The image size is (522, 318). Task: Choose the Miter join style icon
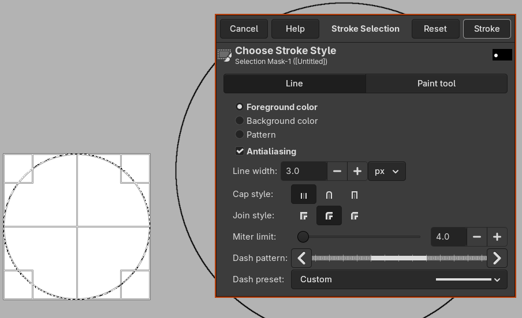click(304, 216)
